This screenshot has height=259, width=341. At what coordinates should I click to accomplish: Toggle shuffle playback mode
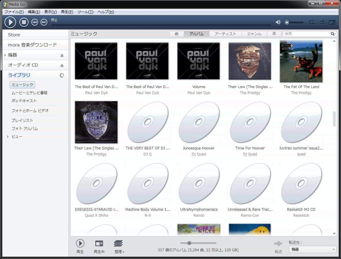click(322, 22)
